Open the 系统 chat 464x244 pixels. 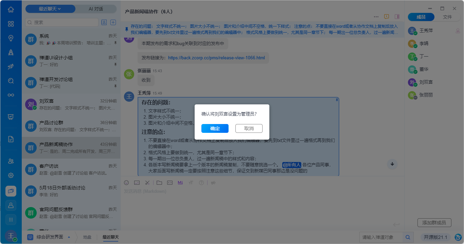(71, 39)
